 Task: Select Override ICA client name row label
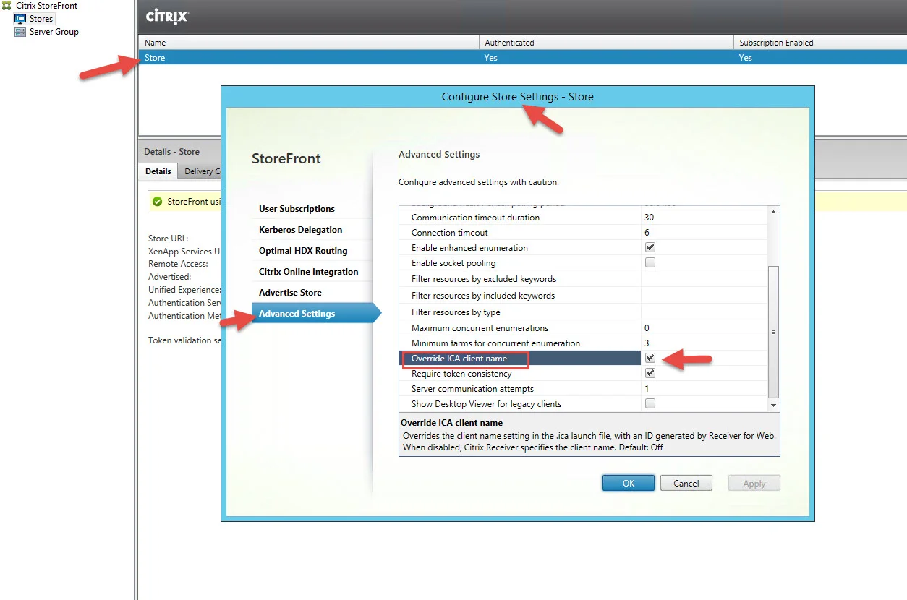[x=459, y=359]
